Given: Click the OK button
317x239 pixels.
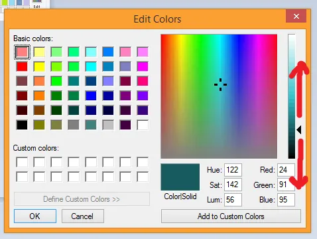Looking at the screenshot, I should [x=35, y=216].
